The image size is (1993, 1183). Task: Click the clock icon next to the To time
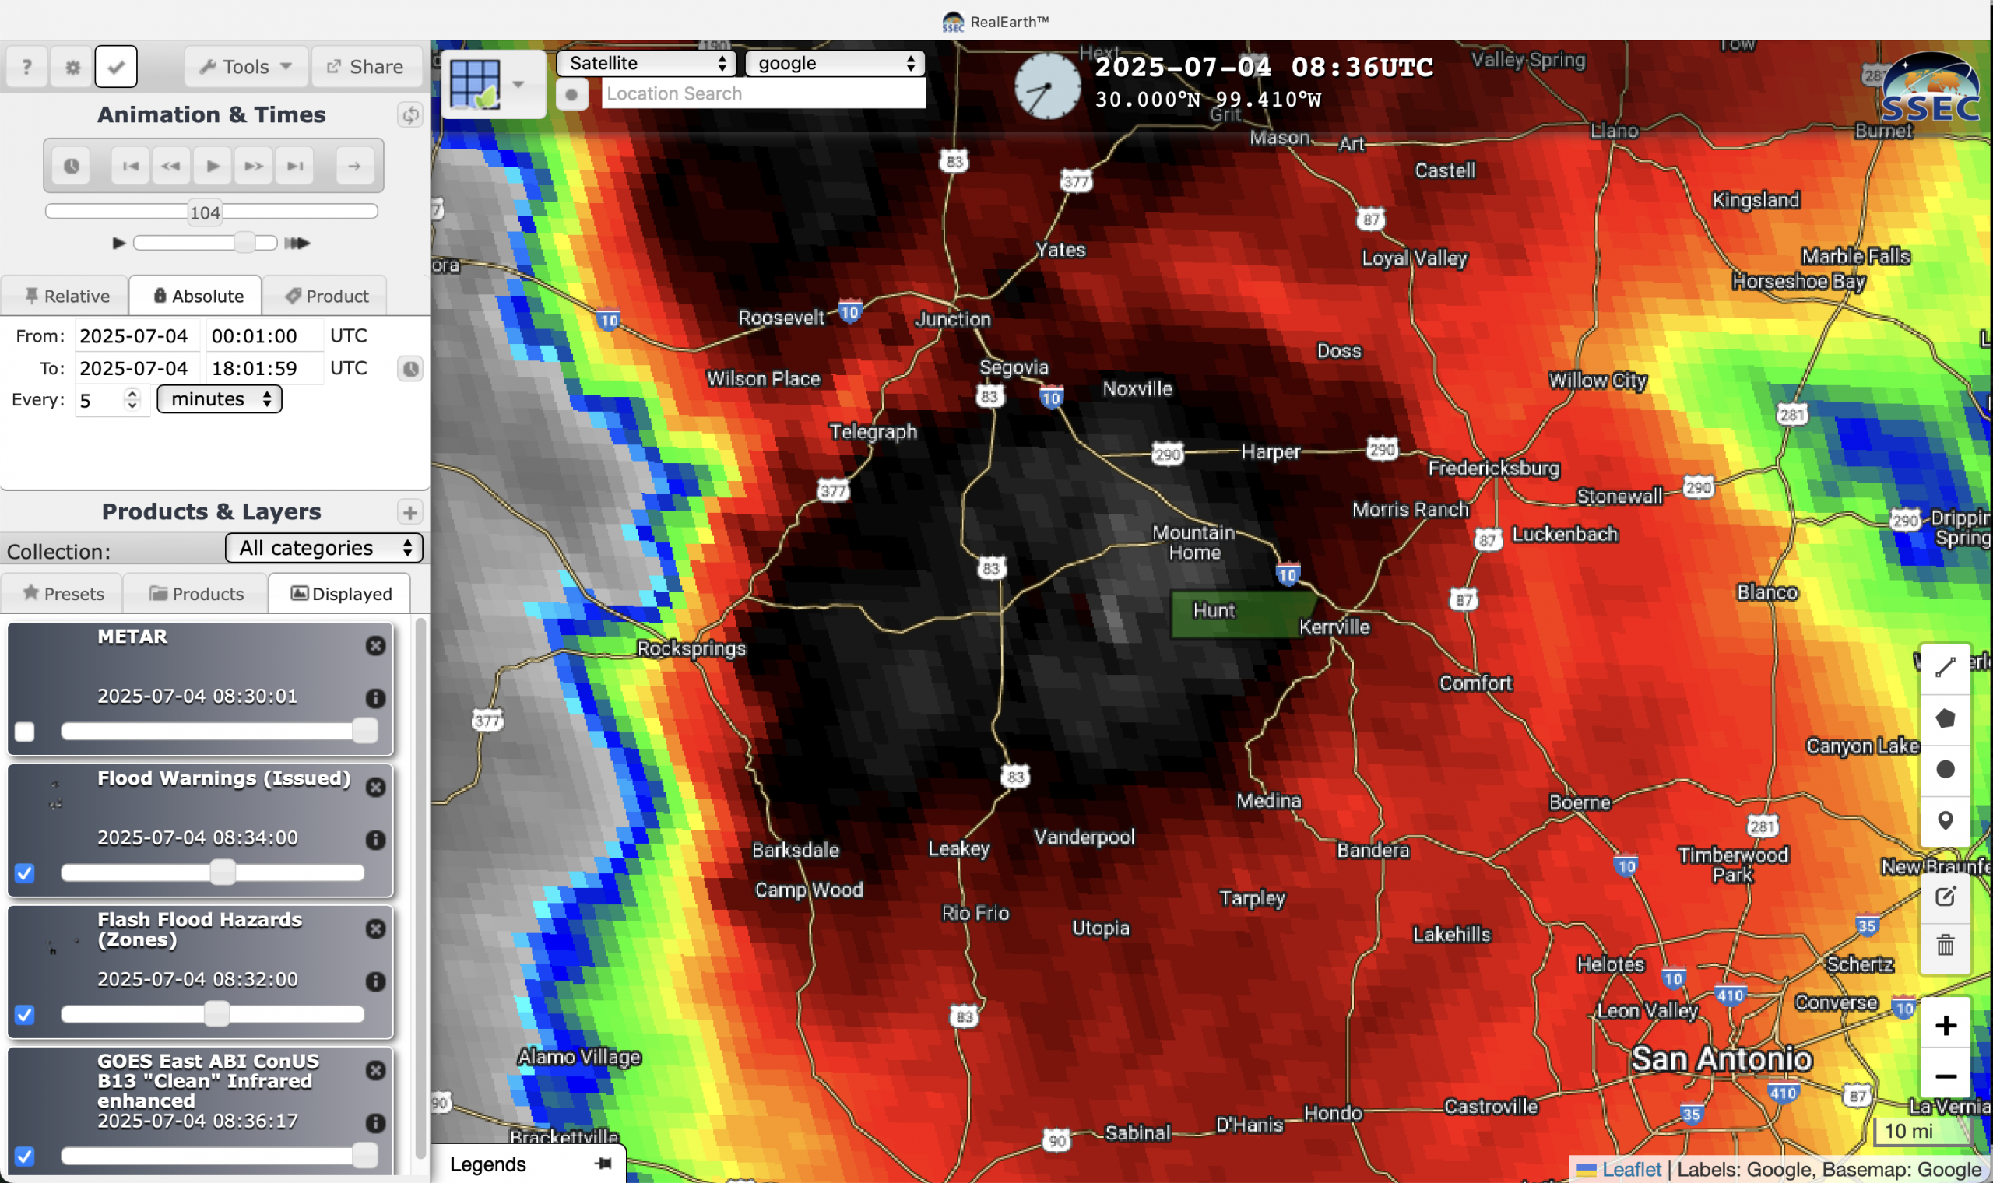(x=409, y=368)
